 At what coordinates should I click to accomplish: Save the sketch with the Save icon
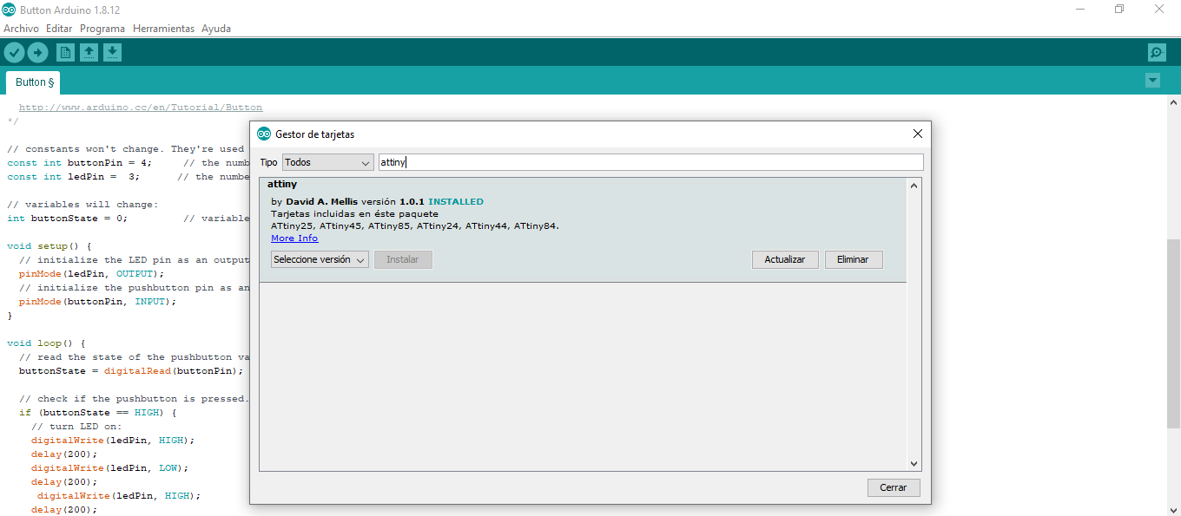[x=112, y=53]
